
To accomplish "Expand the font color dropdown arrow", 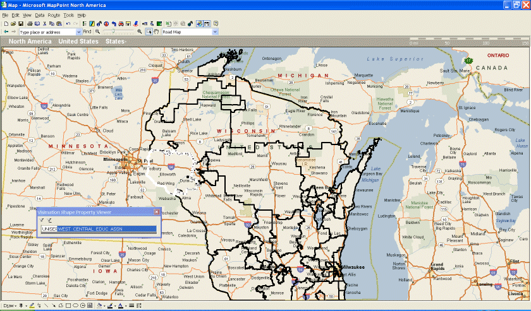I will [126, 306].
